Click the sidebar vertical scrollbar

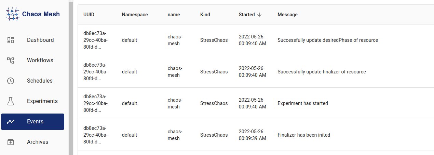(x=71, y=77)
